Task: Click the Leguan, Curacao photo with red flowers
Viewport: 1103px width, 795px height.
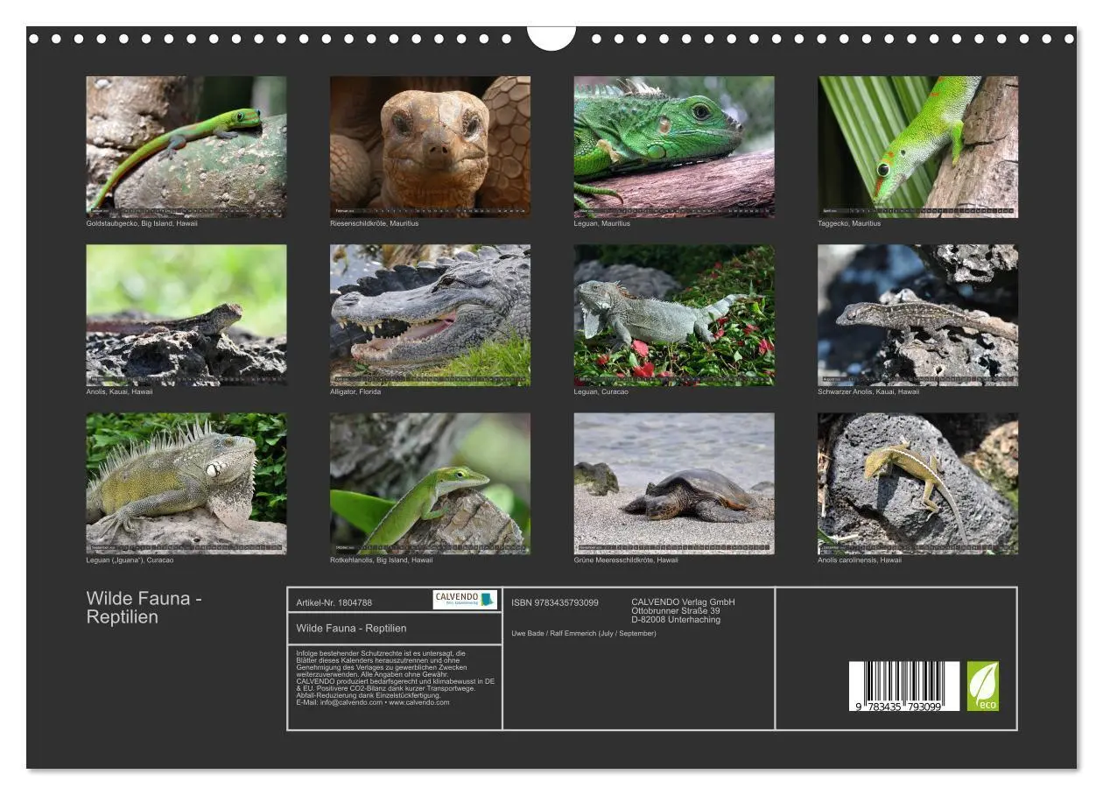Action: 674,315
